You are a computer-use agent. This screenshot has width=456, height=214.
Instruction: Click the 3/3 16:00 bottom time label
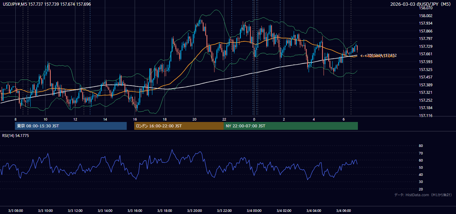coord(135,210)
